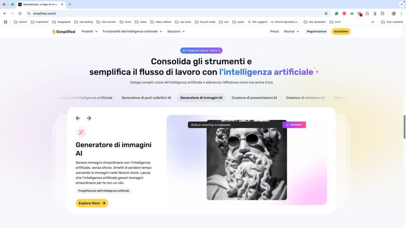This screenshot has width=406, height=228.
Task: Reload the page using the refresh icon
Action: click(20, 13)
